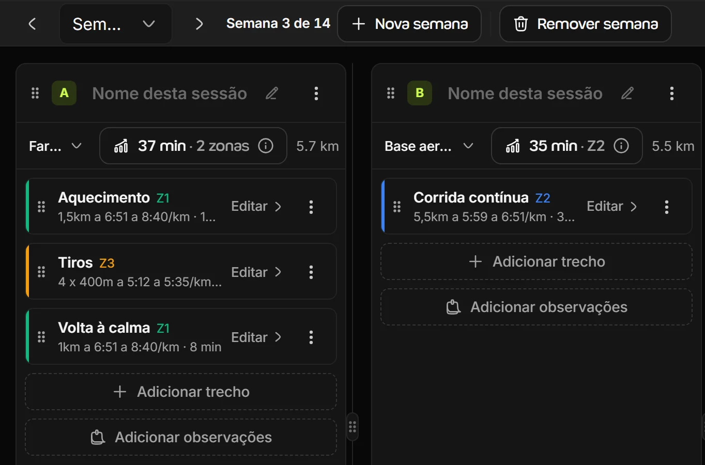This screenshot has width=705, height=465.
Task: Click the B session letter badge
Action: (420, 93)
